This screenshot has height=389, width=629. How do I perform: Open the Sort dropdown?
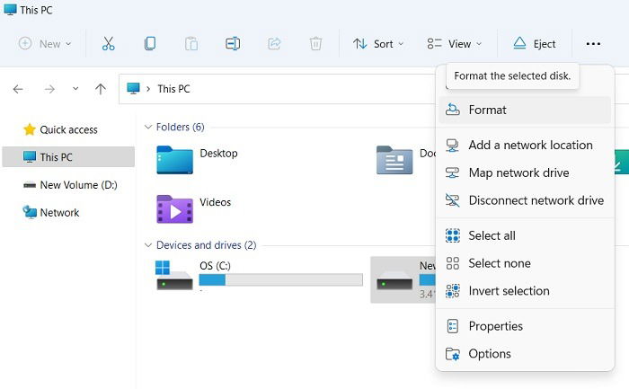378,44
